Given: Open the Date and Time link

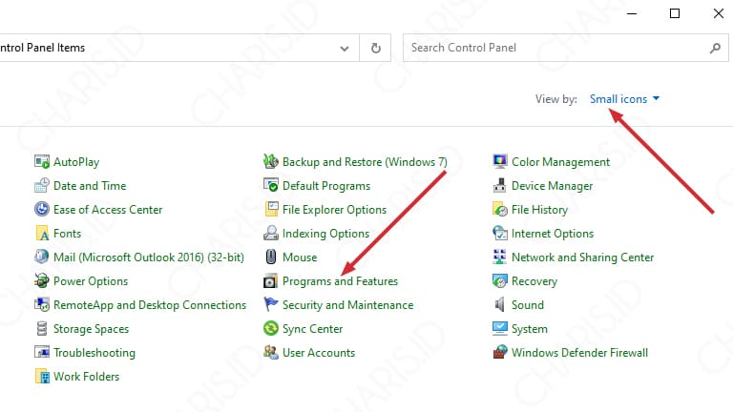Looking at the screenshot, I should click(90, 186).
